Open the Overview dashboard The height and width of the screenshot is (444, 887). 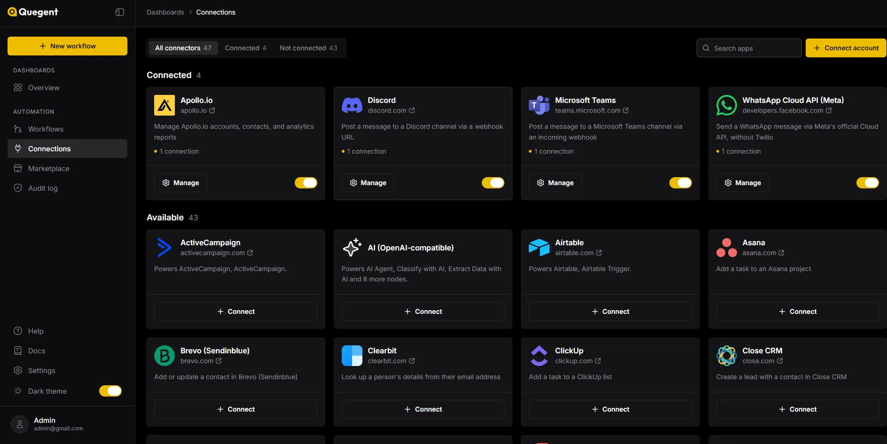[x=67, y=87]
